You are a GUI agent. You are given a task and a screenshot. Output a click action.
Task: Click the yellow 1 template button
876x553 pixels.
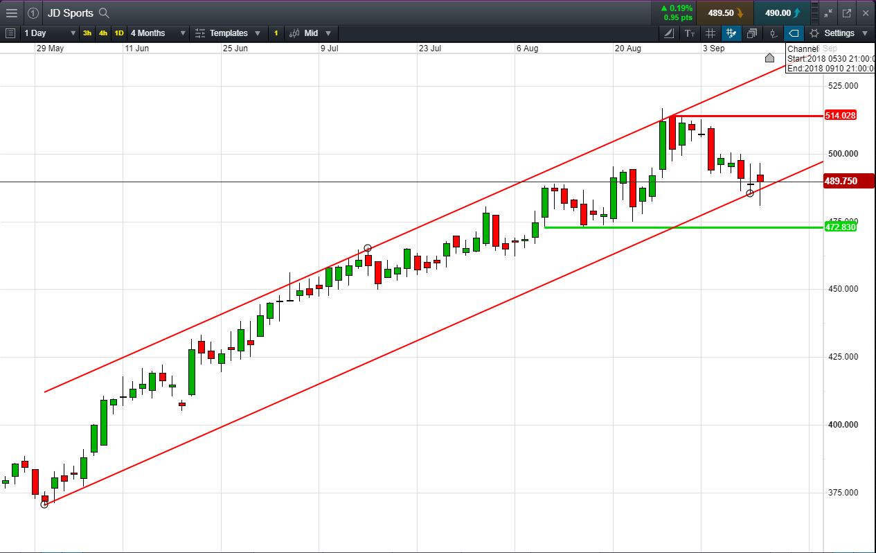click(276, 33)
